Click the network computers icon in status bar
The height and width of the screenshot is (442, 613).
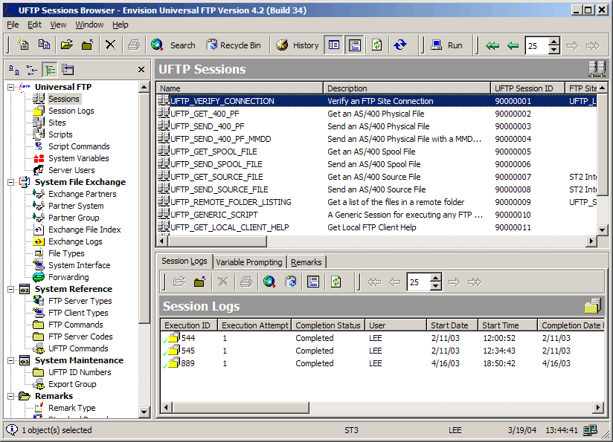point(590,430)
